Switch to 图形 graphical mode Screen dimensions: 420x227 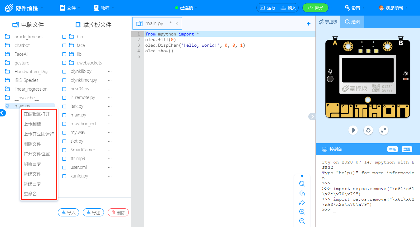click(315, 8)
